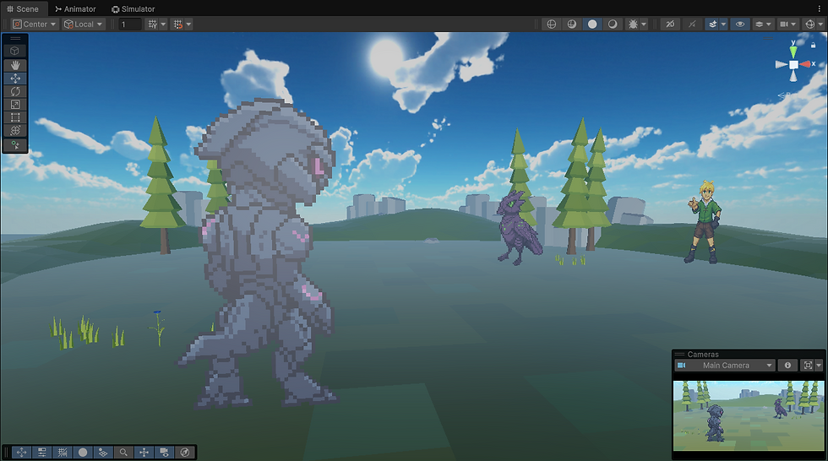Switch to the Simulator tab

click(x=133, y=9)
